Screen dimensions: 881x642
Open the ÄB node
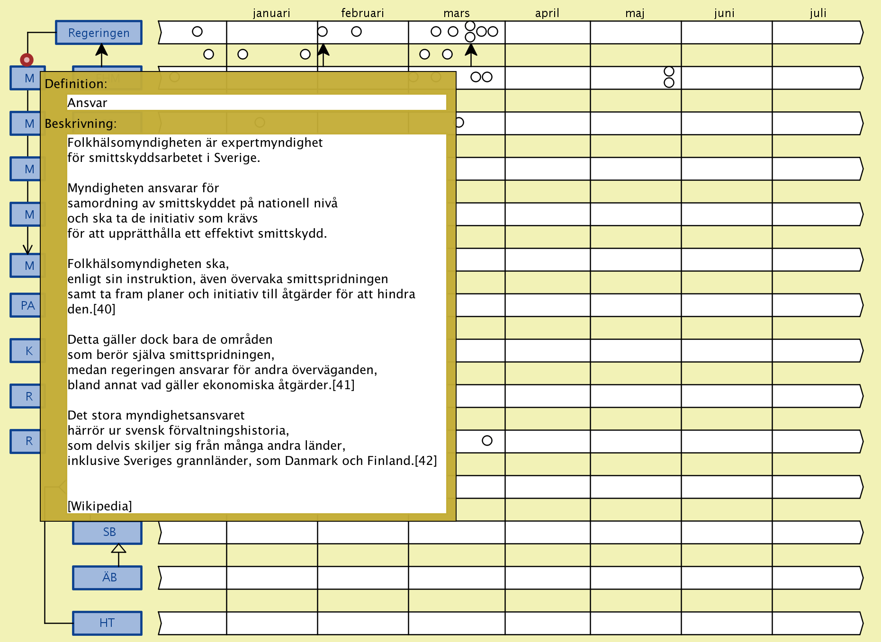109,578
